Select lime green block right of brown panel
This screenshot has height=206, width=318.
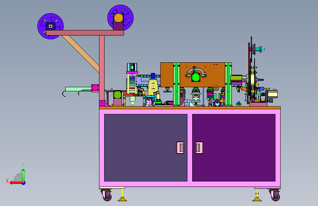click(236, 79)
